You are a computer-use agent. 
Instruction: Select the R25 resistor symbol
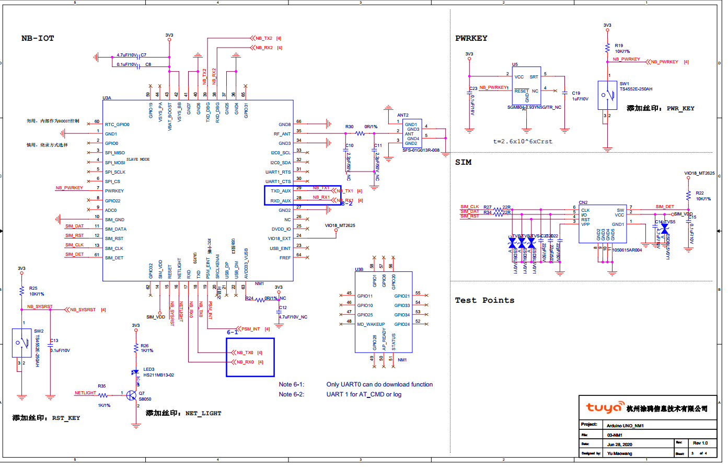coord(21,290)
